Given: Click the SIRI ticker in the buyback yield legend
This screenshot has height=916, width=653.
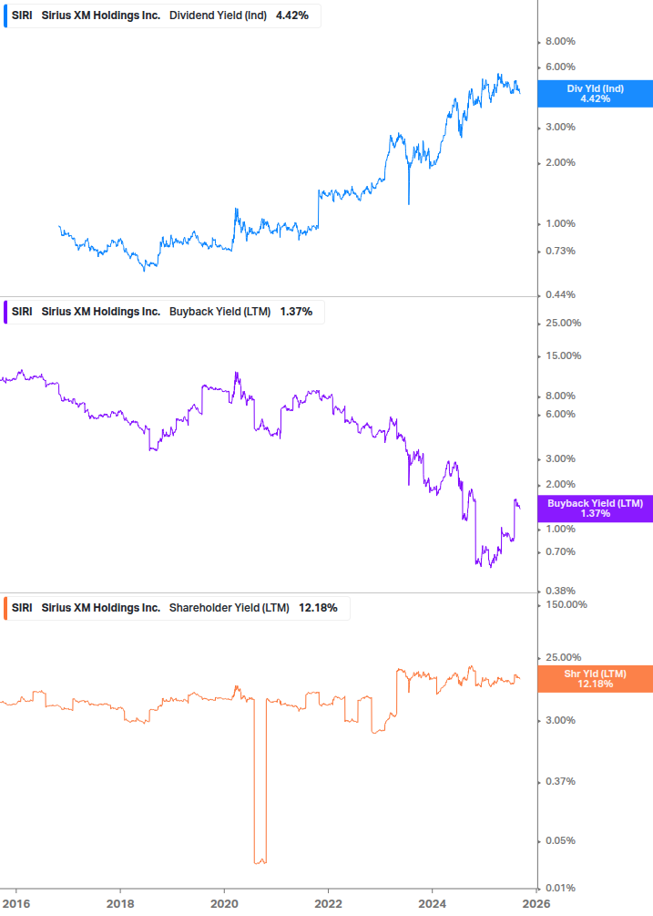Looking at the screenshot, I should click(22, 312).
